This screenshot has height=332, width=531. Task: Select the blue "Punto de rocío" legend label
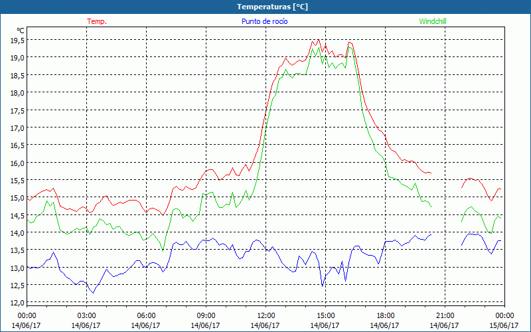pyautogui.click(x=264, y=21)
